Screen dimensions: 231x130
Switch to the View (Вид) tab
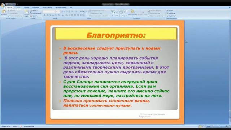pos(71,7)
